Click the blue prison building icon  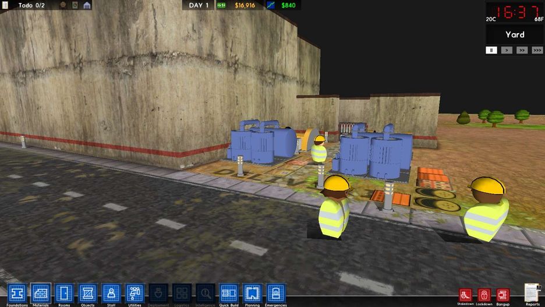coord(87,5)
